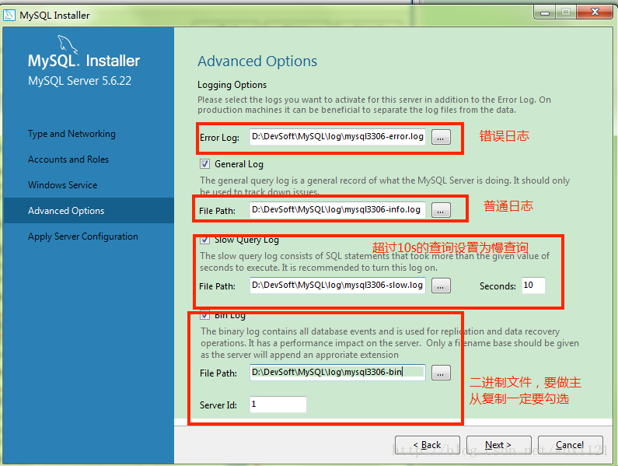
Task: Open the Apply Server Configuration step
Action: point(82,237)
